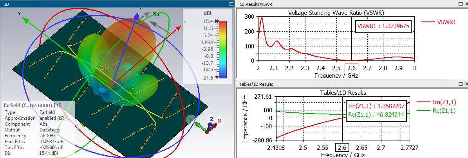Click the Output value 'Directivity'

click(50, 130)
